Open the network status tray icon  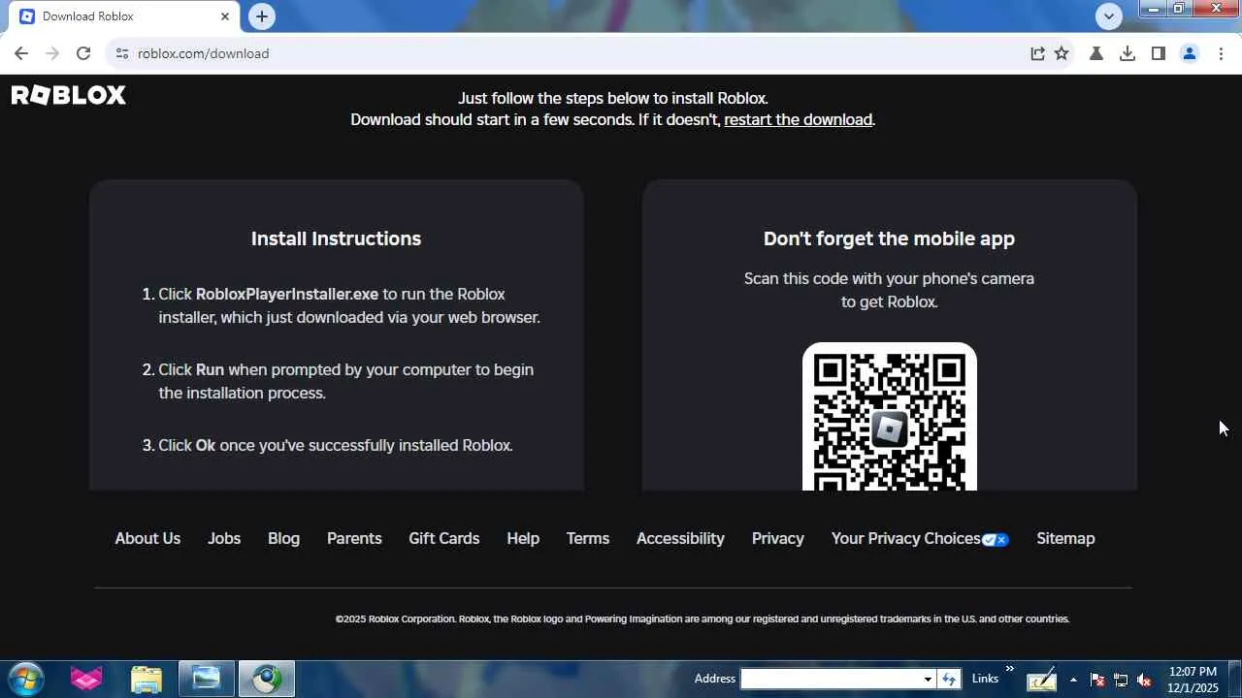point(1121,680)
